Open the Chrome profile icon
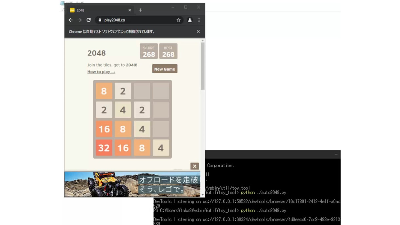 pos(190,20)
